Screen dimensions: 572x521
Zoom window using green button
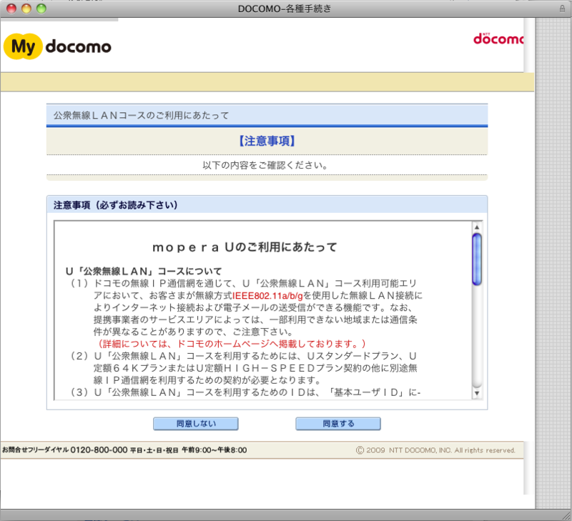tap(41, 9)
